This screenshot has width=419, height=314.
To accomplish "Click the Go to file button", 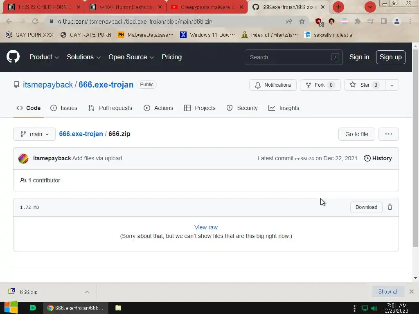I will pyautogui.click(x=356, y=134).
